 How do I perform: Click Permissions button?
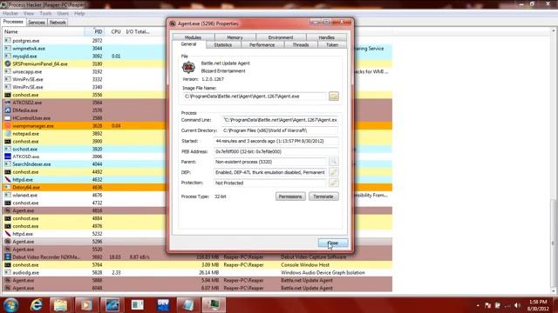[x=290, y=196]
